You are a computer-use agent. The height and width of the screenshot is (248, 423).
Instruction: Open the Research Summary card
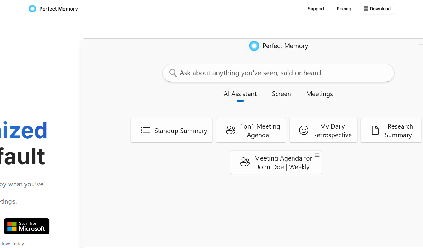click(391, 130)
